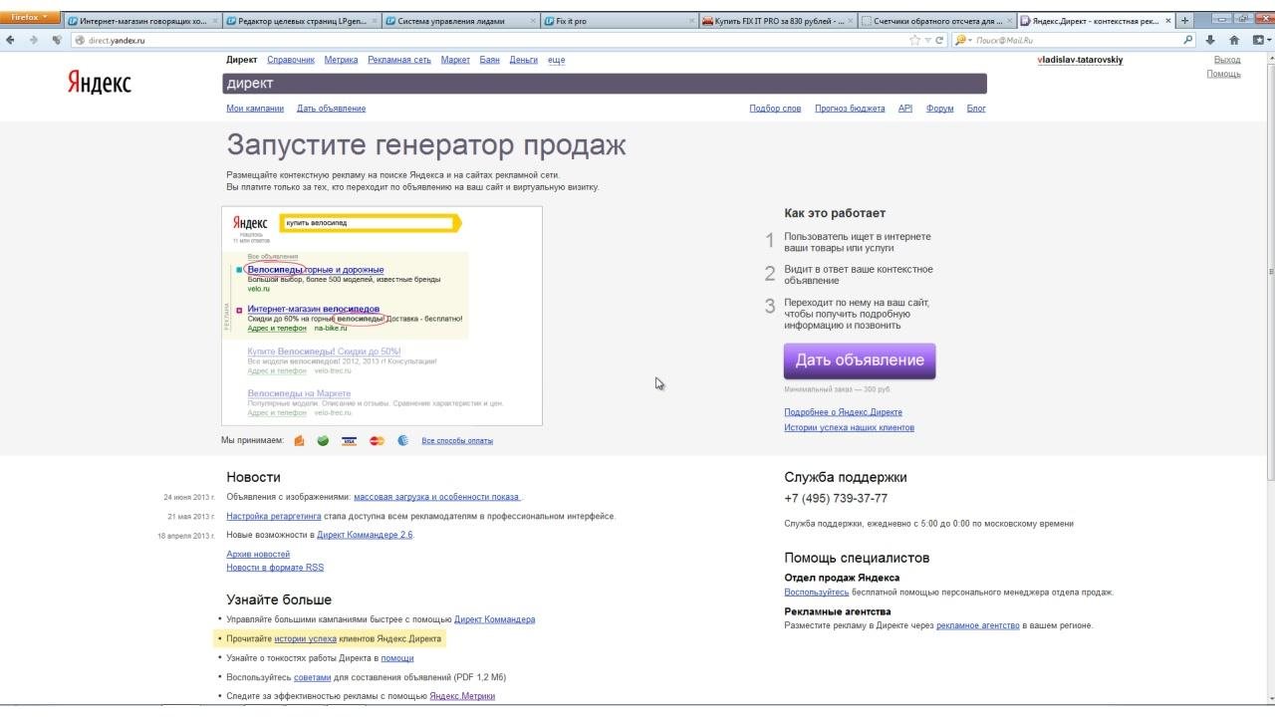Click the search magnifier in Mail.Ru box
This screenshot has width=1275, height=717.
[1188, 40]
